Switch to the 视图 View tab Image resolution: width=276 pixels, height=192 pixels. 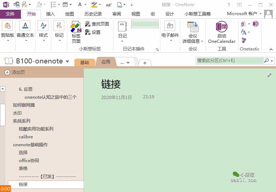[x=135, y=14]
